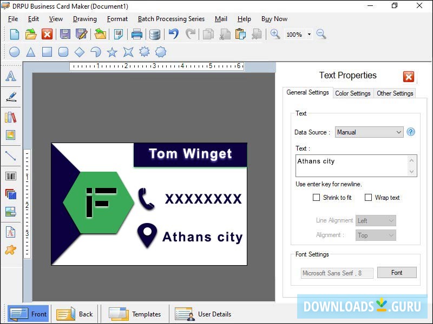This screenshot has width=433, height=324.
Task: Open the clipart library books icon
Action: (11, 117)
